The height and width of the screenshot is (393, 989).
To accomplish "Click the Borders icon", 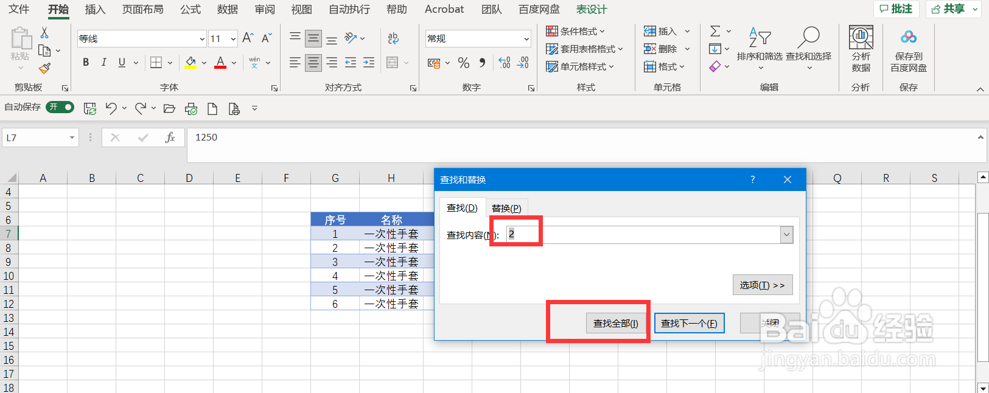I will 156,62.
